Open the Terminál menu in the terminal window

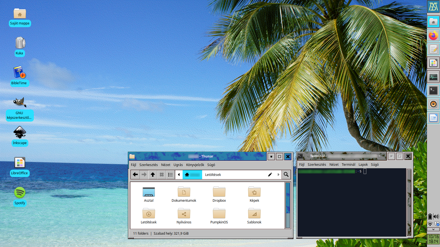tap(348, 164)
